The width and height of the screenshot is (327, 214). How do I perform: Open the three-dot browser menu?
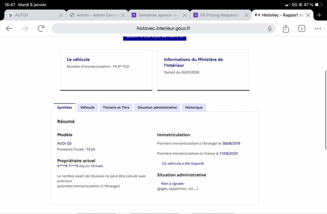pos(317,29)
